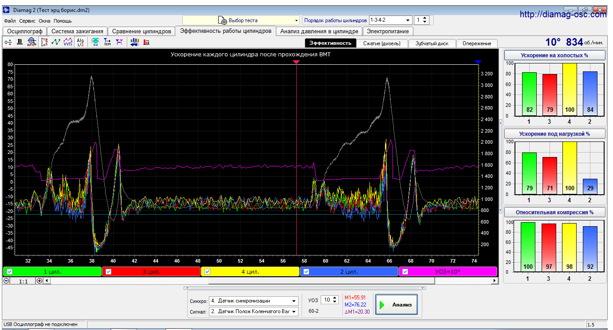Select the Зубчатый диск sub-tab
The width and height of the screenshot is (613, 330).
432,43
